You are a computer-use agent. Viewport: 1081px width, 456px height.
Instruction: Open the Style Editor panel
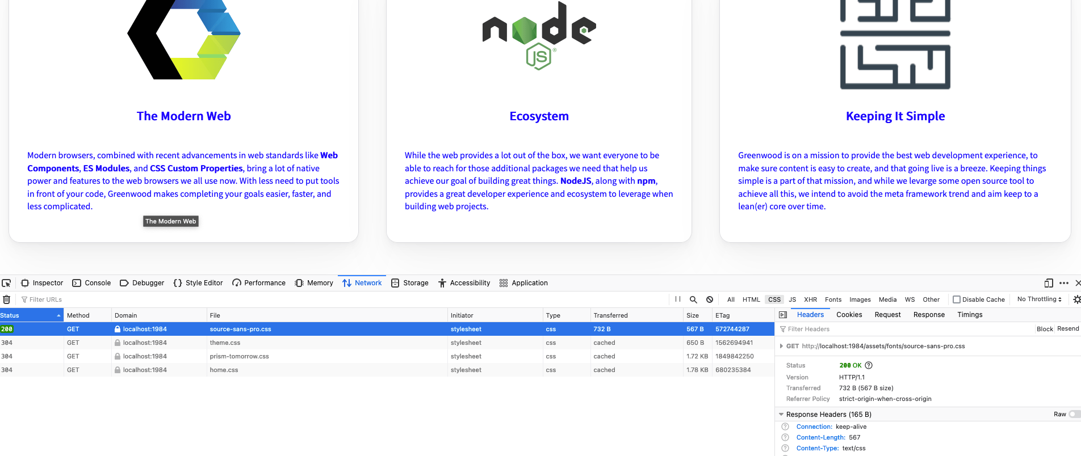point(198,283)
